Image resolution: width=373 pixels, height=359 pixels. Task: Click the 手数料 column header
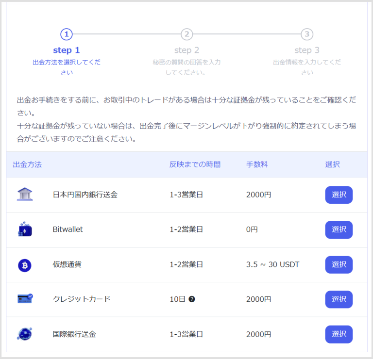click(x=257, y=164)
